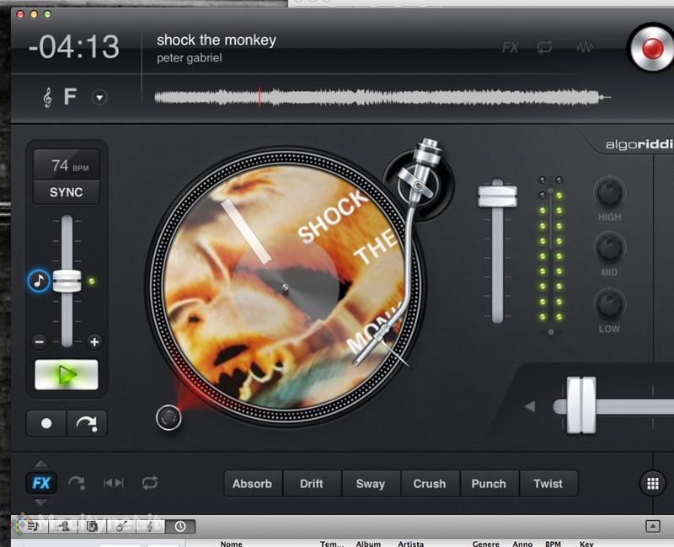This screenshot has width=674, height=547.
Task: Click the remaining time display -04:13
Action: tap(74, 46)
